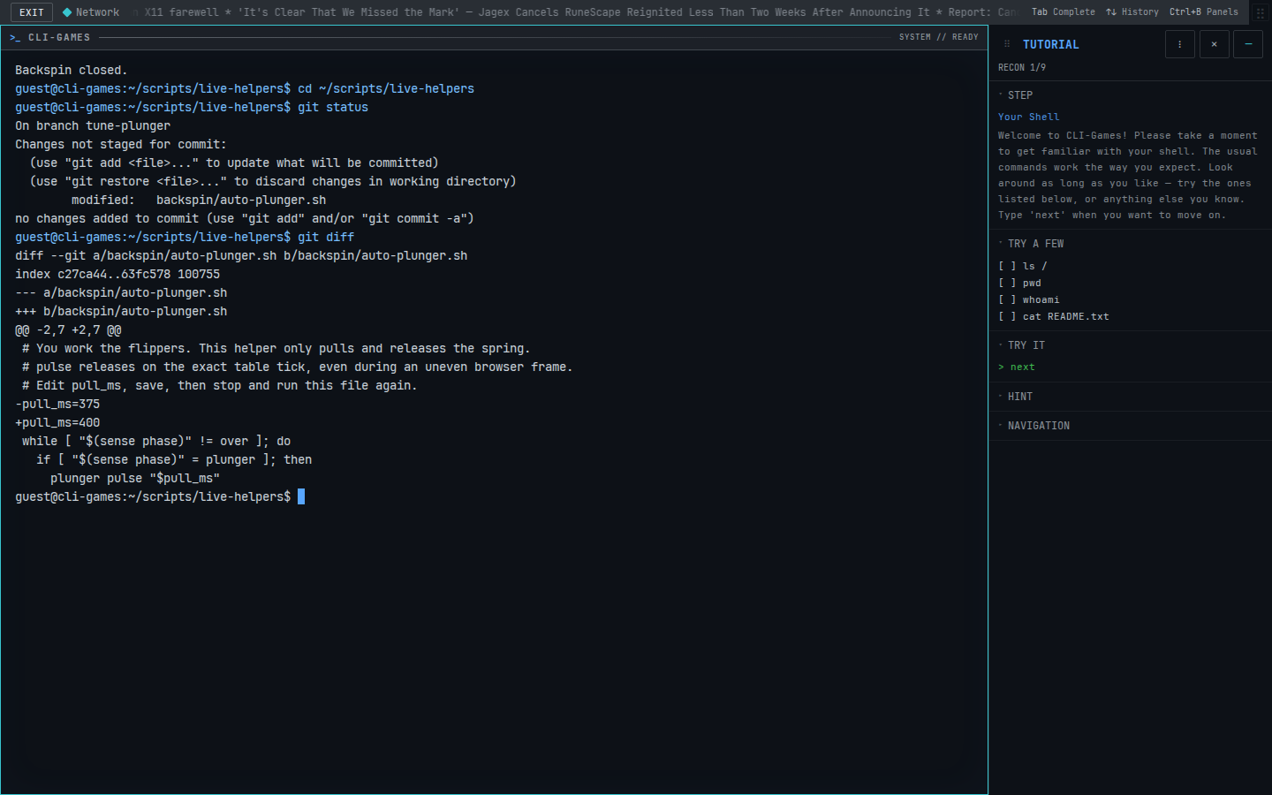Image resolution: width=1272 pixels, height=795 pixels.
Task: Check the 'cat README.txt' checkbox
Action: pos(1007,317)
